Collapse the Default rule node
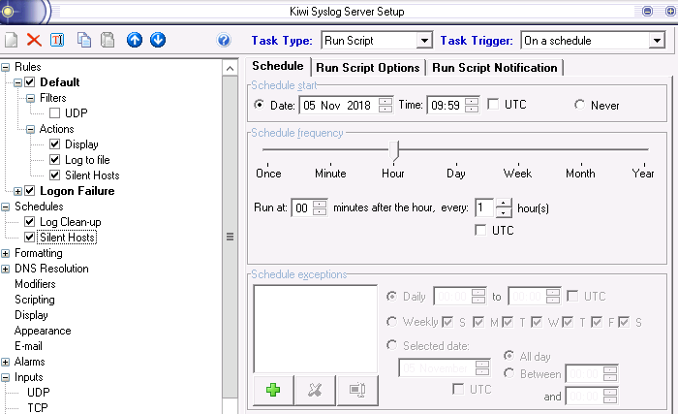 pos(17,82)
